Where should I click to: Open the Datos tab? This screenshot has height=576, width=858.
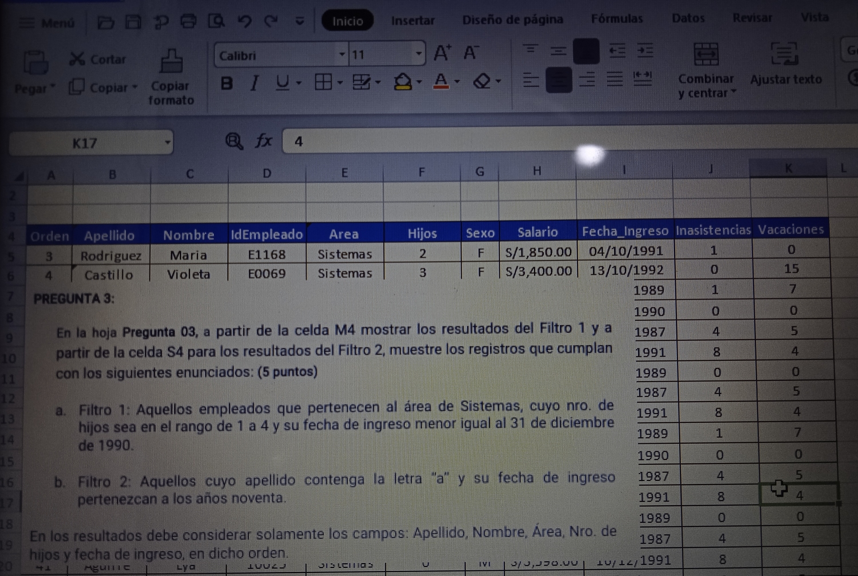click(x=688, y=18)
